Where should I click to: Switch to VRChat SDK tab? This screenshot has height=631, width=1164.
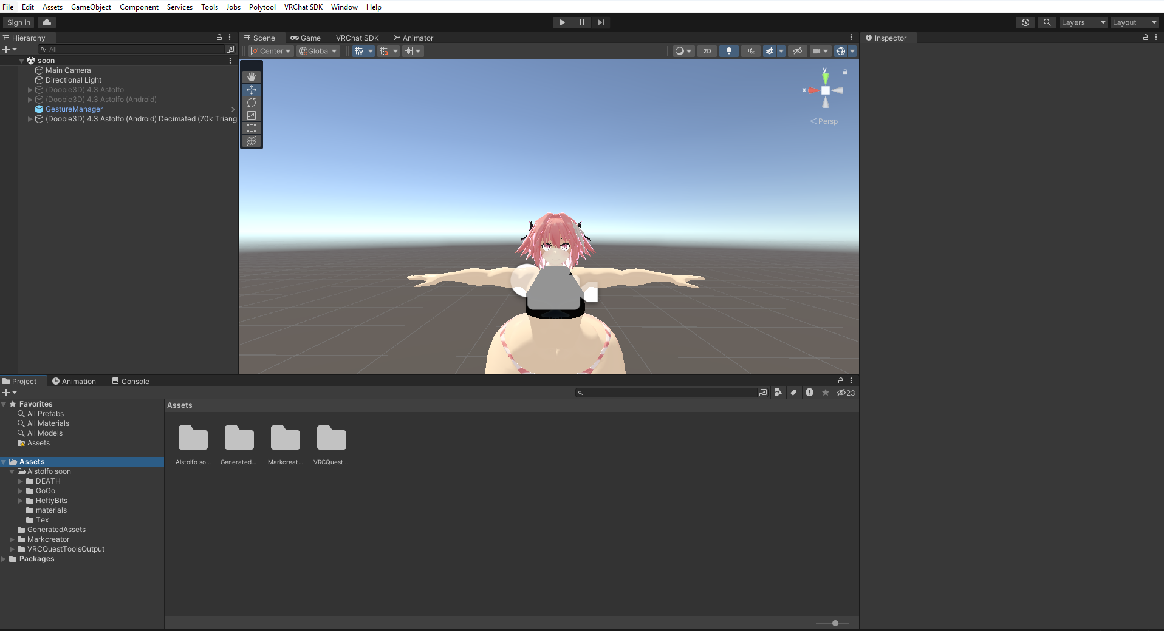click(x=357, y=38)
